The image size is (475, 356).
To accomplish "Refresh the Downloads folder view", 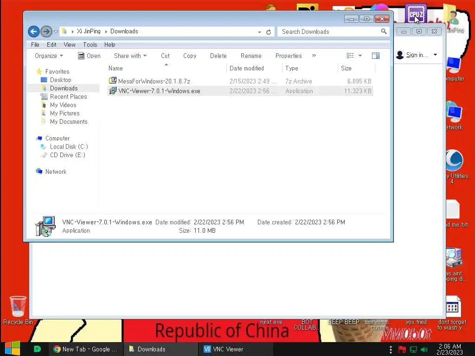I will [x=269, y=32].
